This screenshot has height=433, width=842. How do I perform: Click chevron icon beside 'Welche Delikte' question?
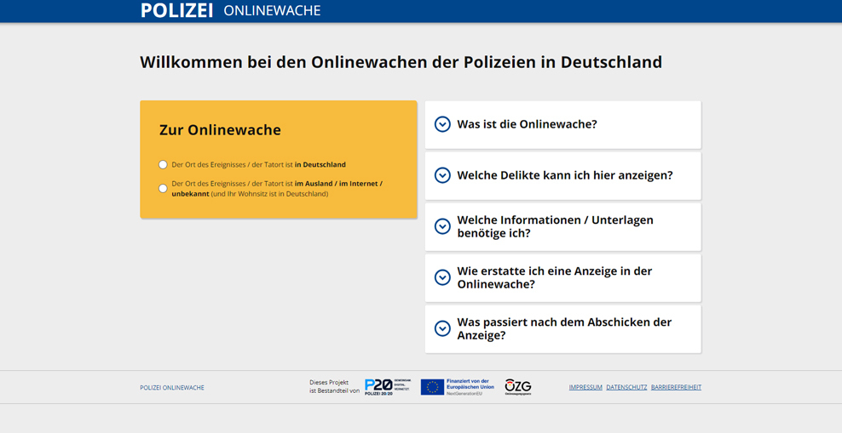point(442,175)
